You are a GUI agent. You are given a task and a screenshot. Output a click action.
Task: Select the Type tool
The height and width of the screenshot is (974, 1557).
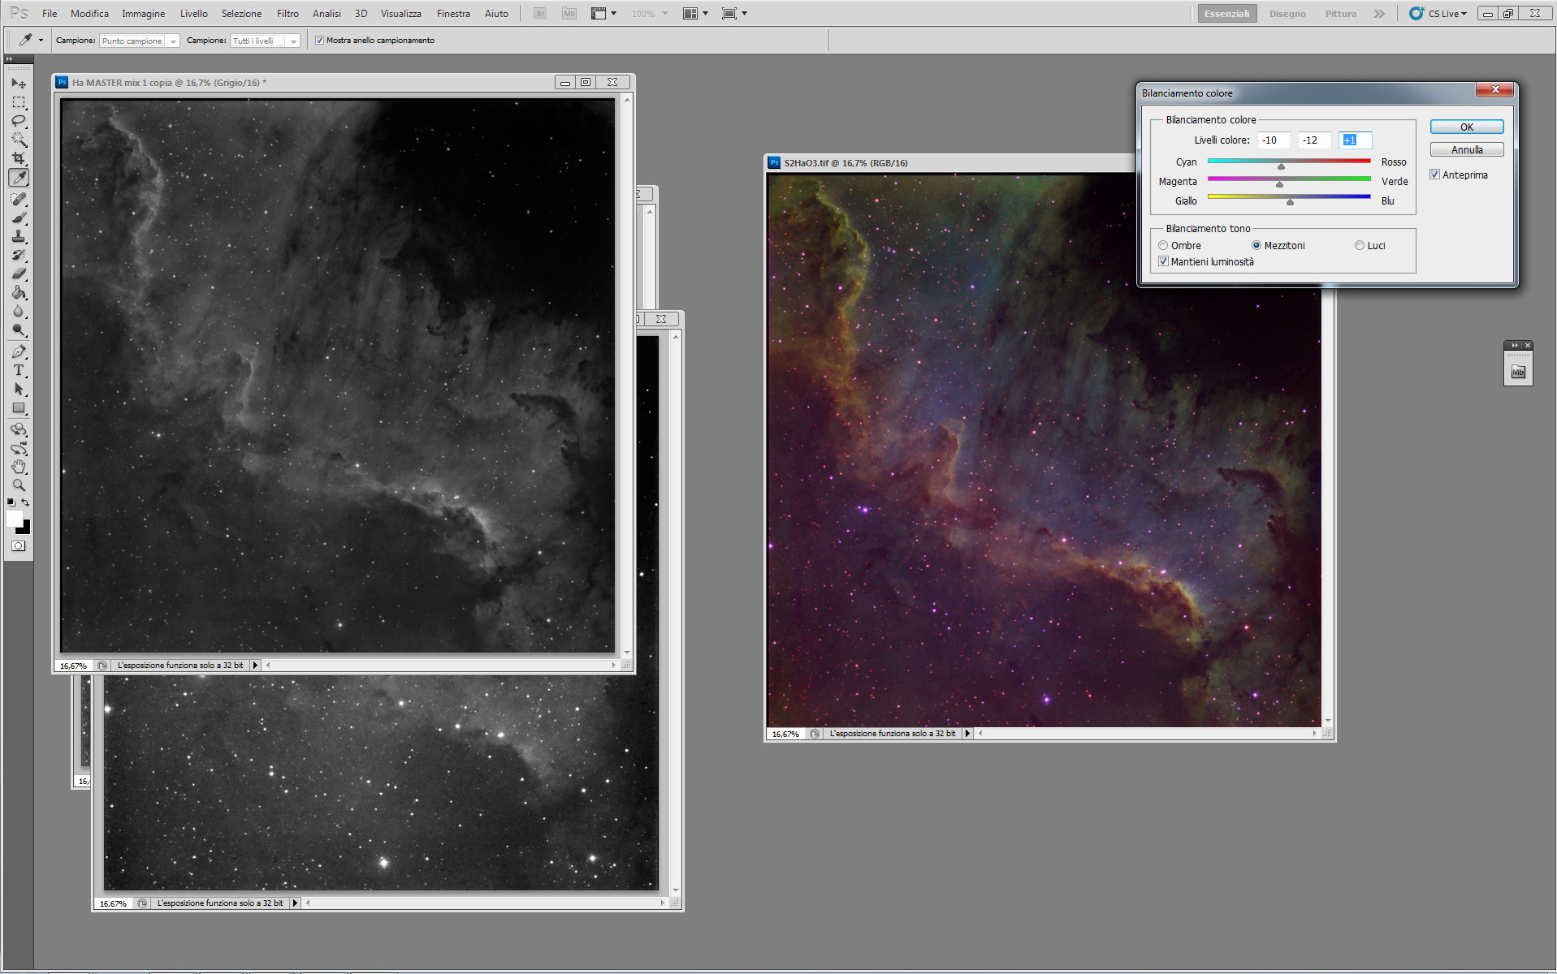[19, 370]
